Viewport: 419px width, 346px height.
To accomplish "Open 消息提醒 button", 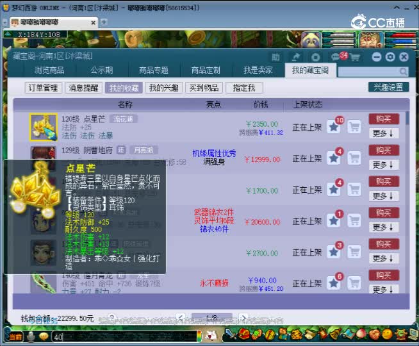I will pos(84,88).
